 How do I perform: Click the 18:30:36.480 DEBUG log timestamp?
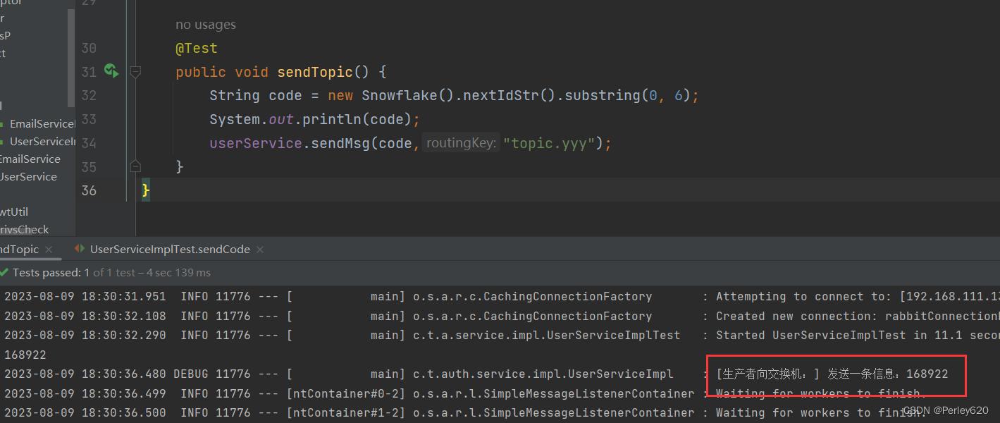click(x=85, y=374)
